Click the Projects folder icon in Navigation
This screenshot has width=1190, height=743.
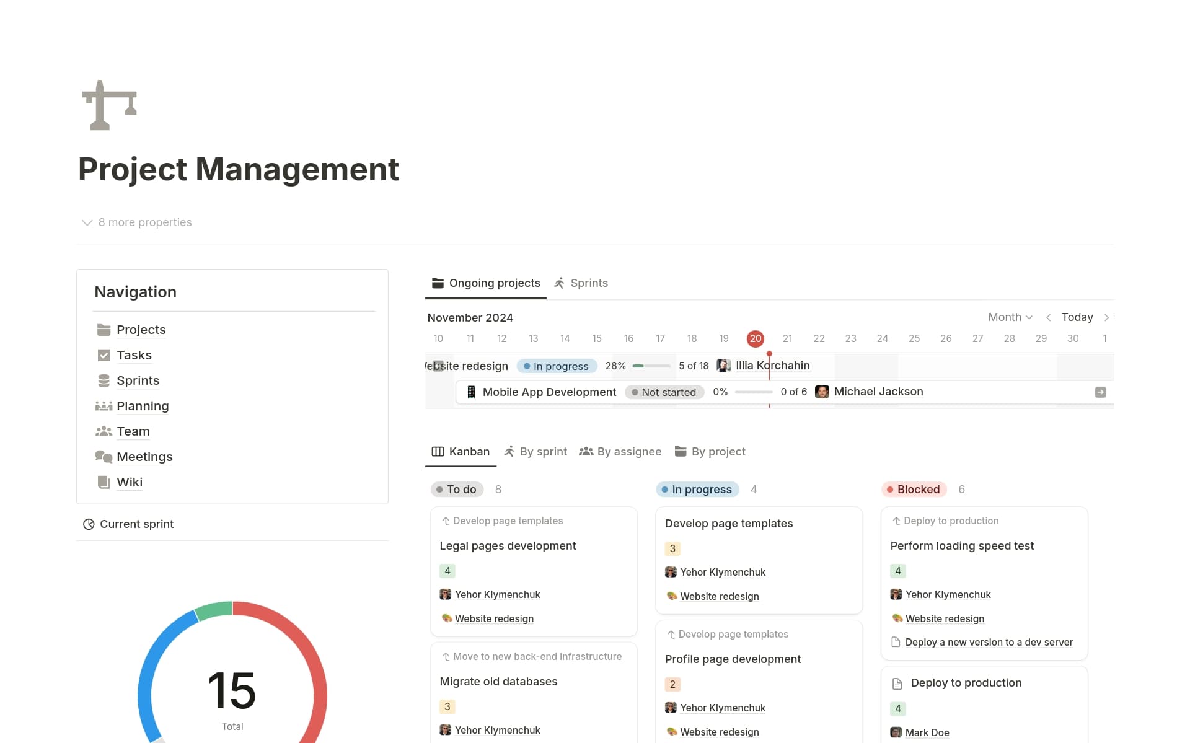click(103, 330)
